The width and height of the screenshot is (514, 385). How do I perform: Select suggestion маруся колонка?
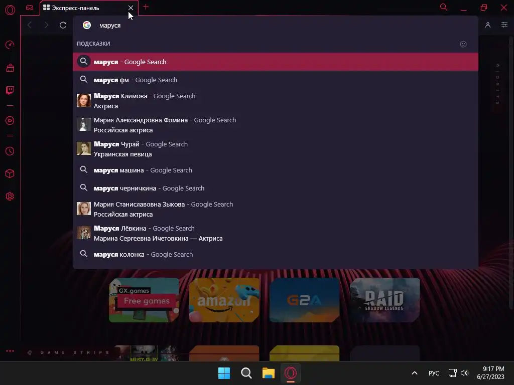[x=276, y=254]
